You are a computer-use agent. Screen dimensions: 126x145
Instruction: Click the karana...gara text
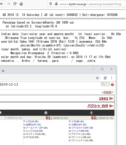point(48,61)
